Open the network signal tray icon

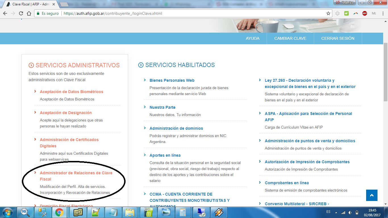click(343, 212)
